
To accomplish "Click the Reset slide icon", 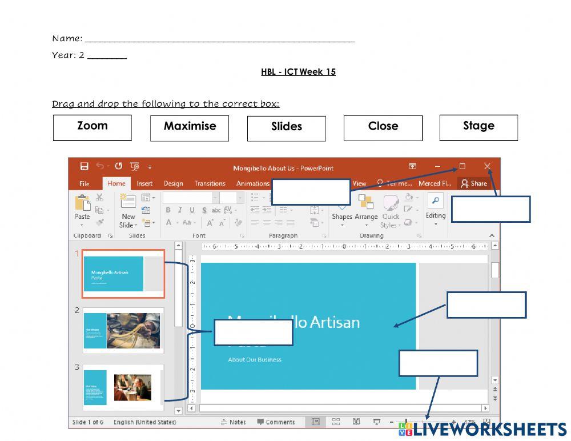I will 146,210.
